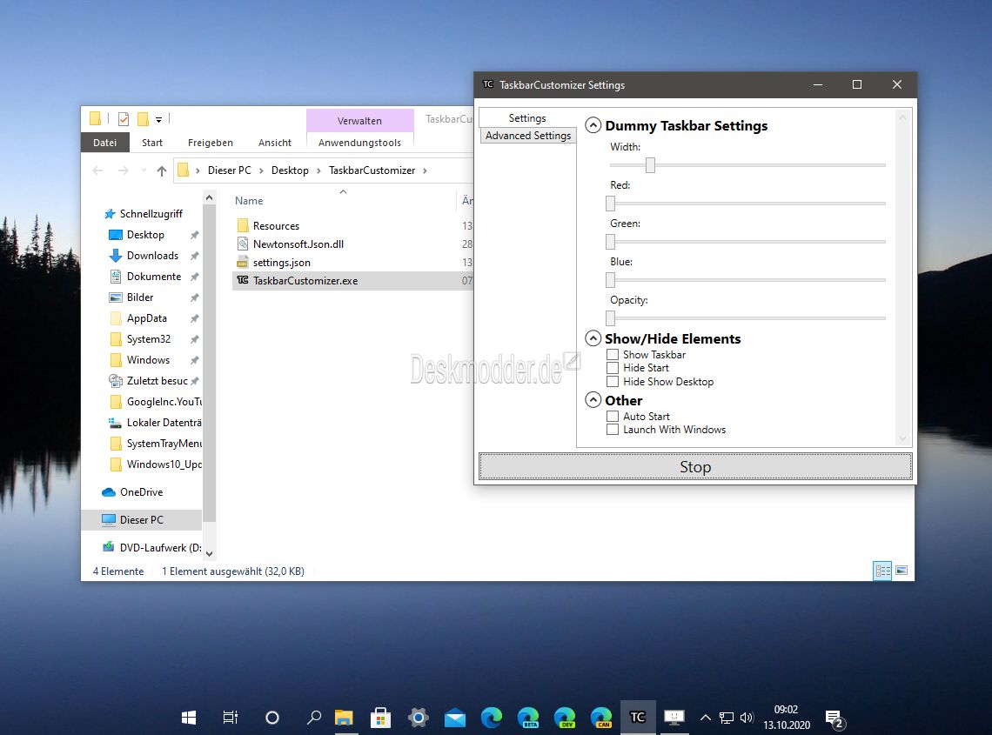Collapse the Dummy Taskbar Settings section
This screenshot has width=992, height=735.
point(593,125)
